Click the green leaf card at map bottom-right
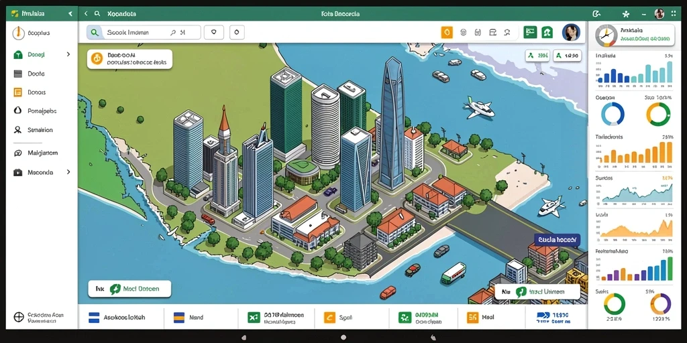The height and width of the screenshot is (343, 687). click(x=537, y=292)
